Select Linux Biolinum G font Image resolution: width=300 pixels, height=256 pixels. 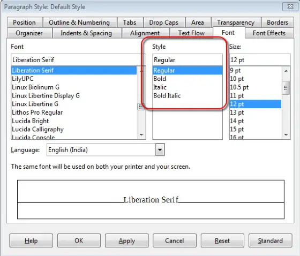tap(74, 87)
